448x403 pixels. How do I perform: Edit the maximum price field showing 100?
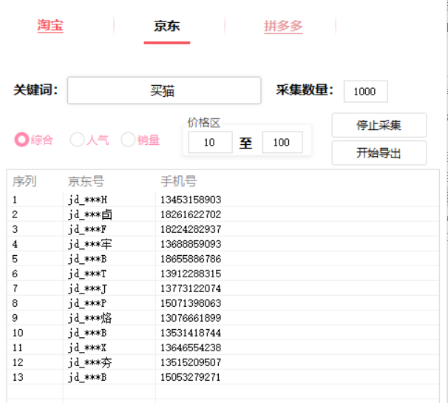282,142
